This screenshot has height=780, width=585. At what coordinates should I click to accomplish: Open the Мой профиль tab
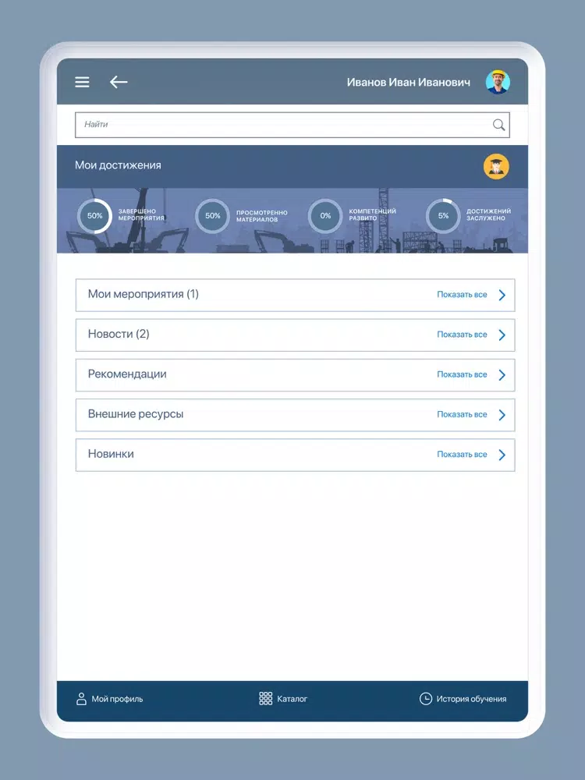pos(109,699)
